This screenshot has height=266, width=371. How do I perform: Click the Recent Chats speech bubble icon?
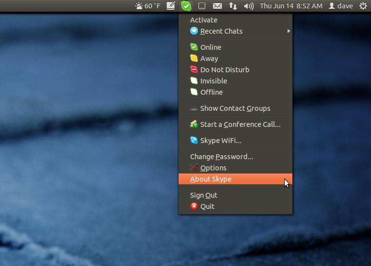click(194, 31)
